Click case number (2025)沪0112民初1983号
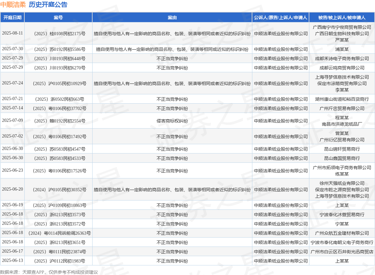This screenshot has width=375, height=275. click(58, 261)
